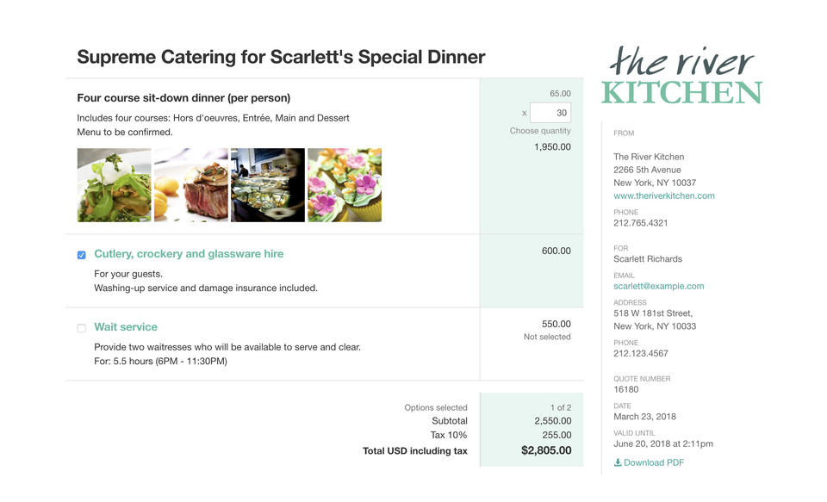Open the steak dish thumbnail
The height and width of the screenshot is (502, 827).
(x=190, y=185)
